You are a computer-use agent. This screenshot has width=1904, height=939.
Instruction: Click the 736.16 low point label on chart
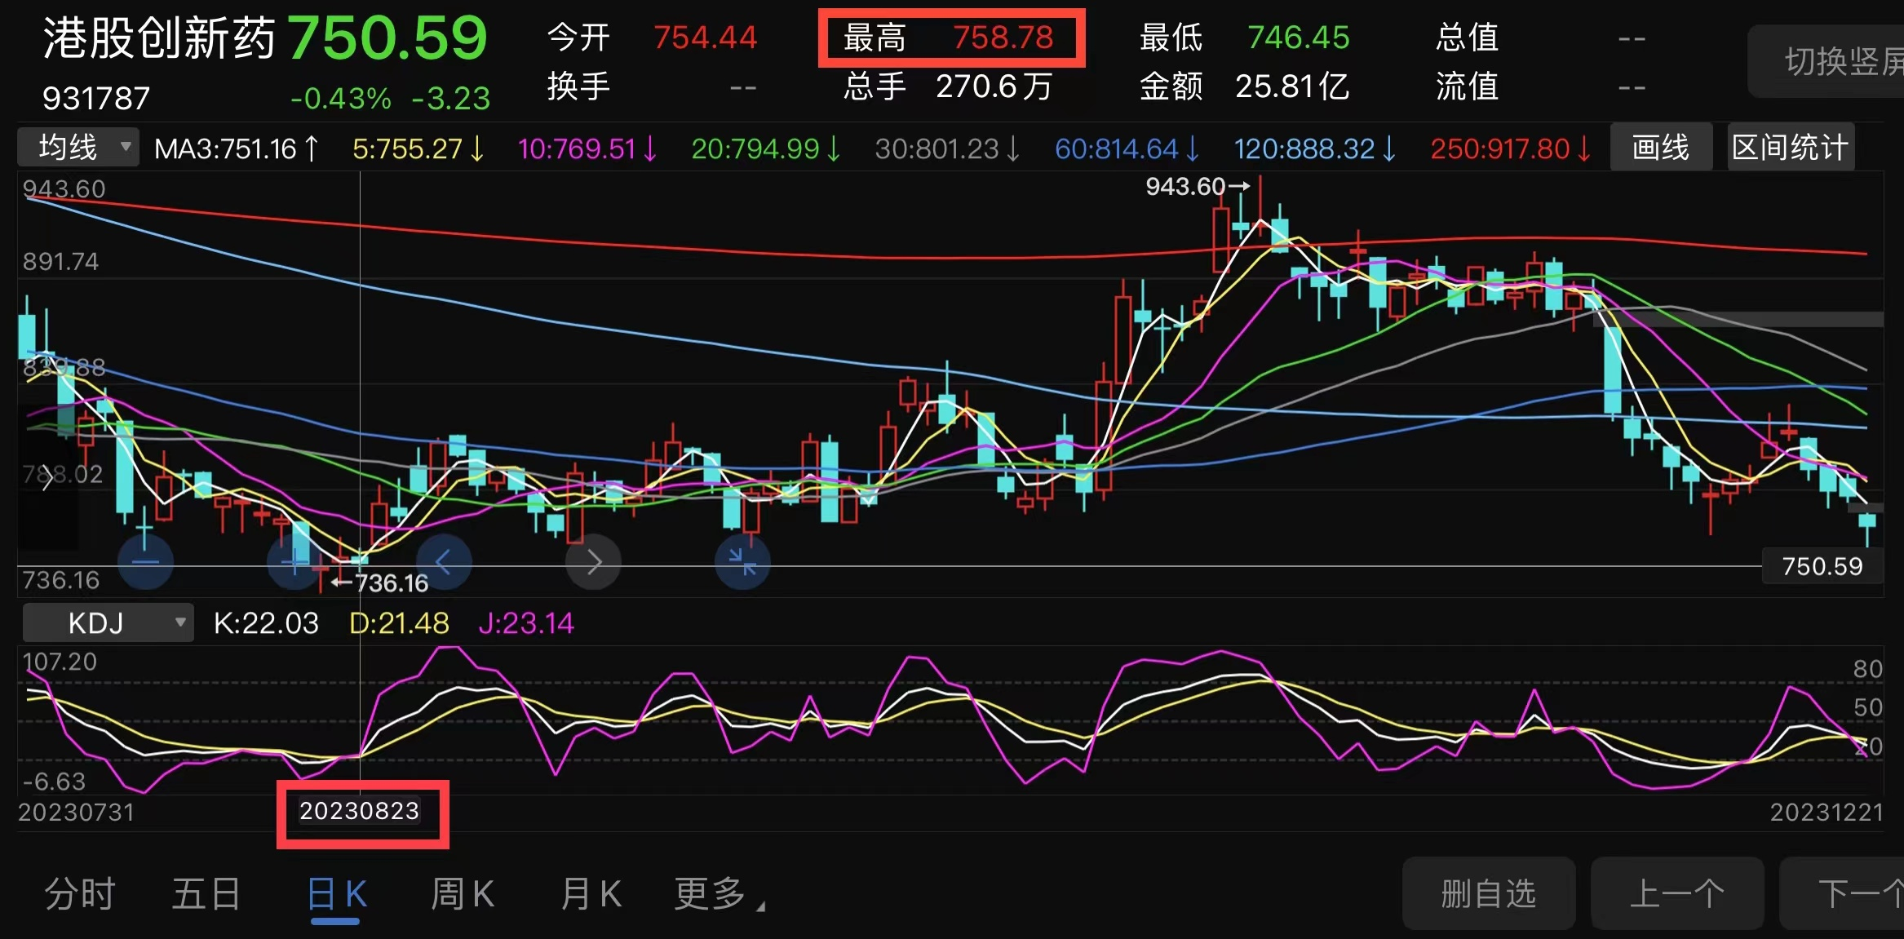click(x=379, y=582)
